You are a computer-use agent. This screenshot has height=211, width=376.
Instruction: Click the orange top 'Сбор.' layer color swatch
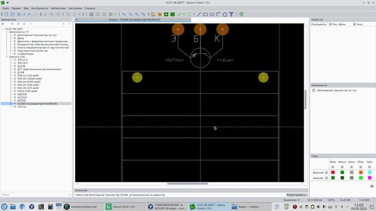(x=361, y=172)
